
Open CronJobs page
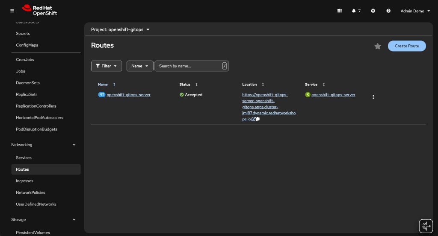pyautogui.click(x=25, y=60)
